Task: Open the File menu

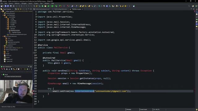Action: click(x=2, y=3)
